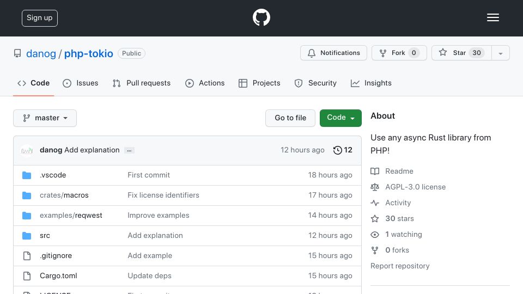Click the Readme book icon
Screen dimensions: 523x294
(x=375, y=171)
